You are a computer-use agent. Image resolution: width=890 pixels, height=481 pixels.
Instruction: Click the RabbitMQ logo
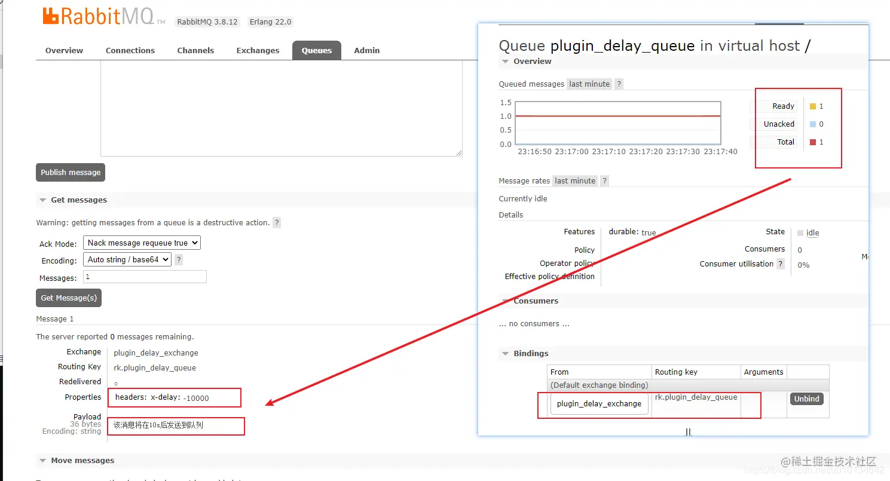103,16
